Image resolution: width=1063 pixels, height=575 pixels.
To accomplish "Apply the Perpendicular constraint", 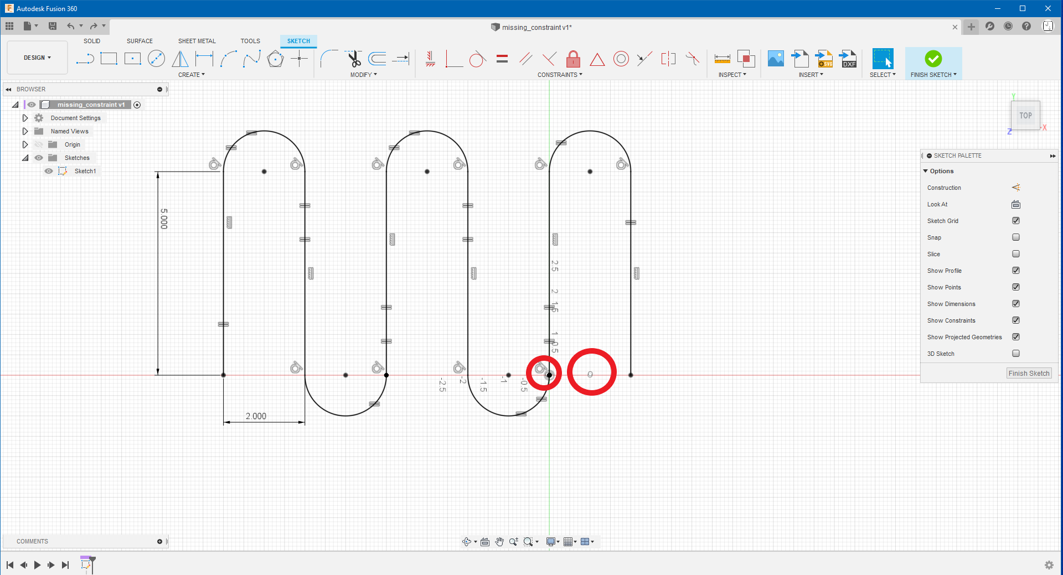I will pos(549,59).
